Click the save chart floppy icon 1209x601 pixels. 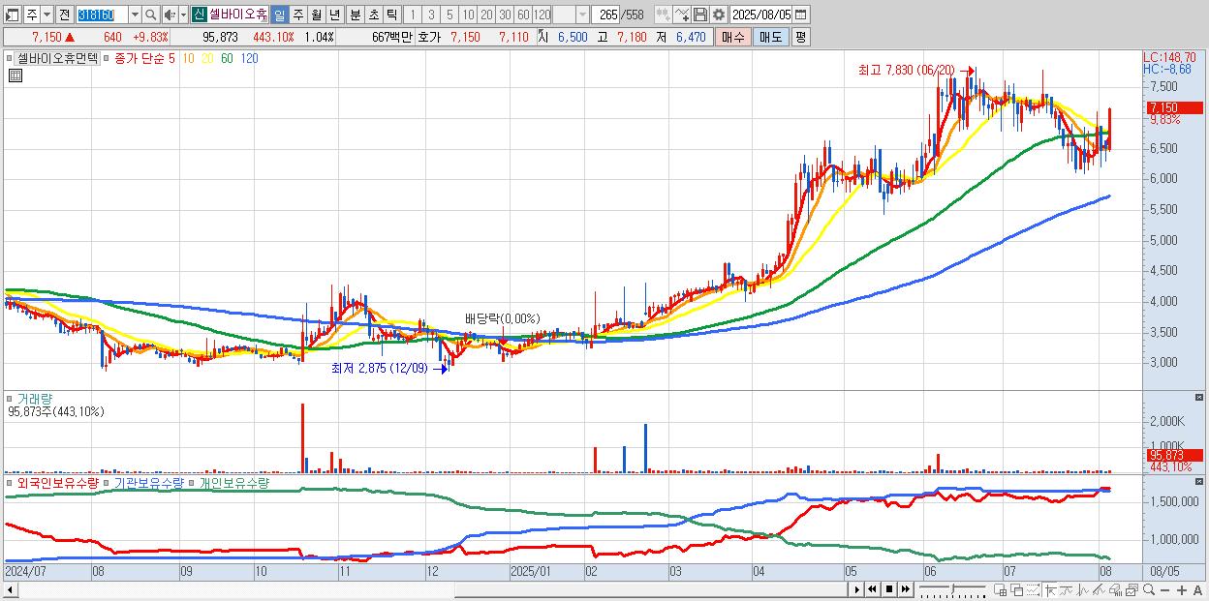700,15
